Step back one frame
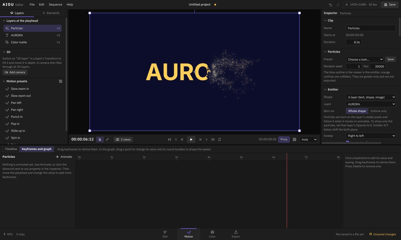Image resolution: width=401 pixels, height=240 pixels. click(176, 139)
